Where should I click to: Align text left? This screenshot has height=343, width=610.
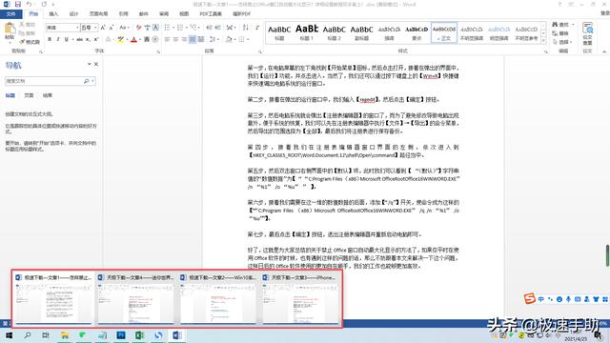(167, 39)
